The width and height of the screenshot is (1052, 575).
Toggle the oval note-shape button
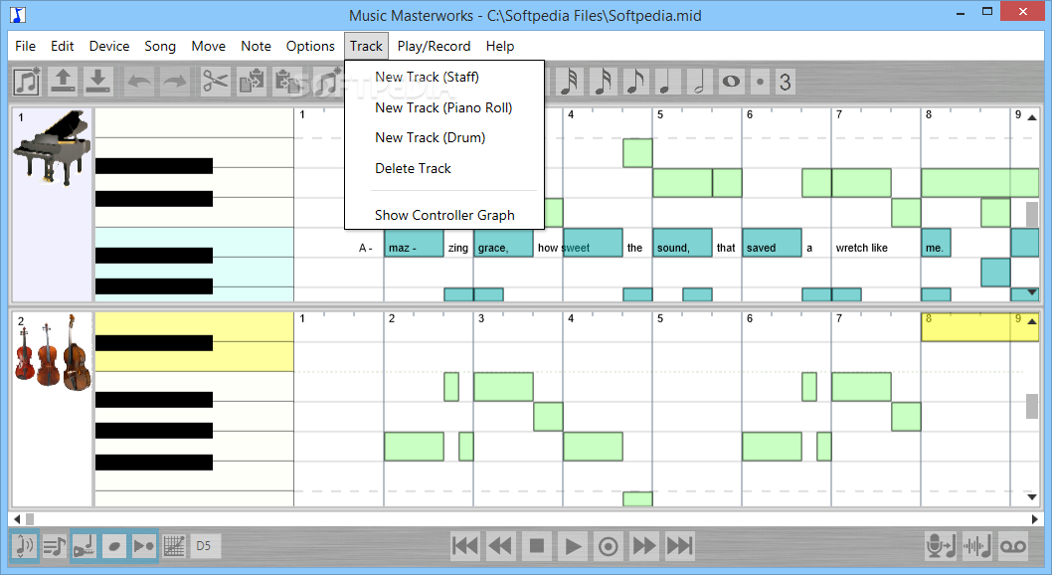point(114,546)
